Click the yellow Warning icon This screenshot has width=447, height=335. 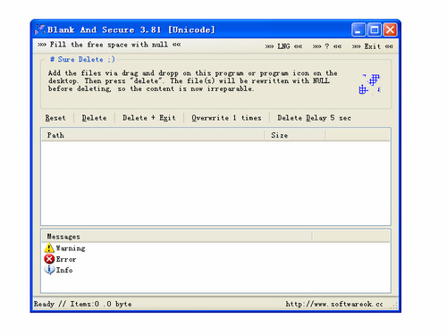tap(49, 248)
